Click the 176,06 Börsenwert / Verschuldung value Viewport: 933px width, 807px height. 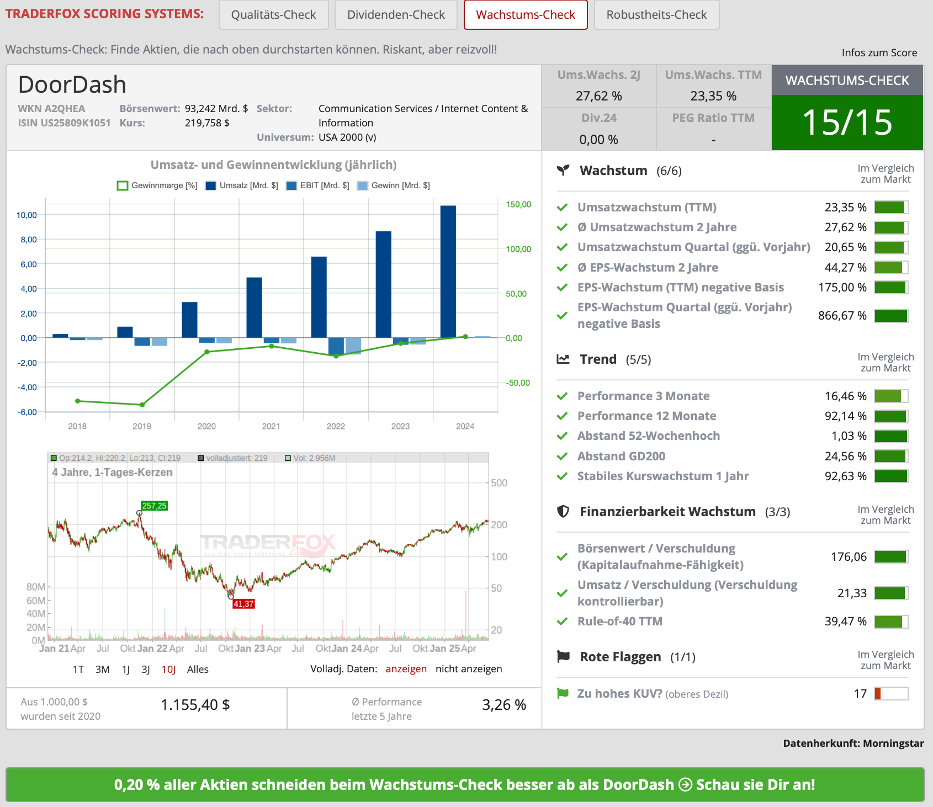(x=849, y=557)
